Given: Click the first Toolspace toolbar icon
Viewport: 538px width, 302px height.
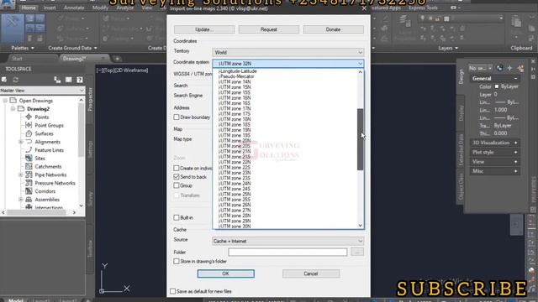Looking at the screenshot, I should coord(4,80).
